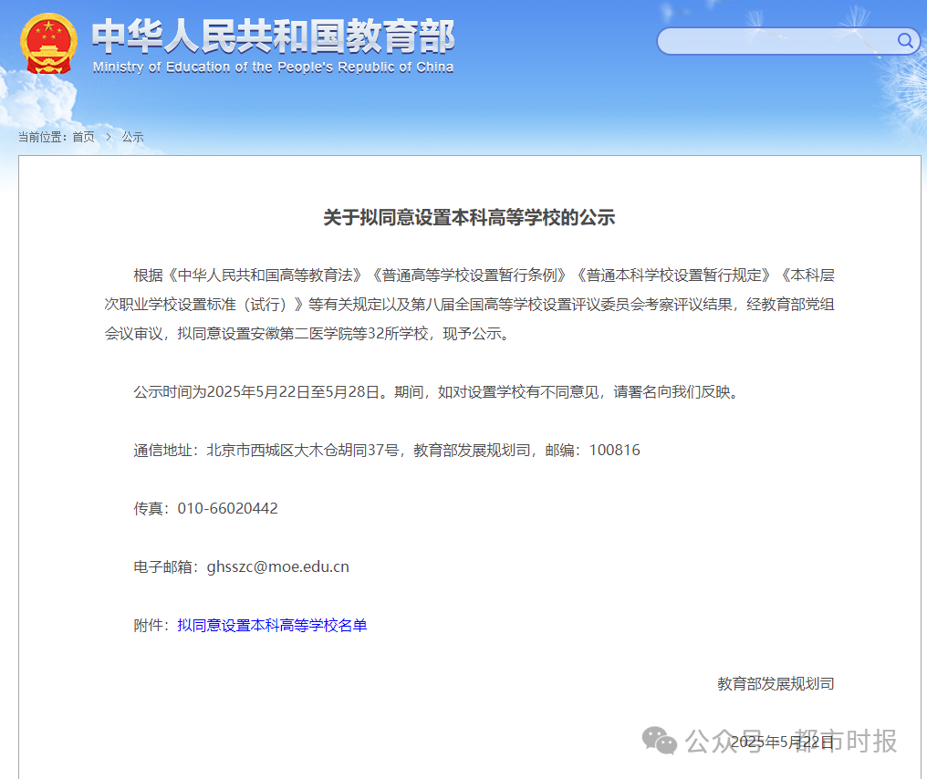Screen dimensions: 927x779
Task: Click the WeChat logo in the watermark
Action: pos(659,740)
